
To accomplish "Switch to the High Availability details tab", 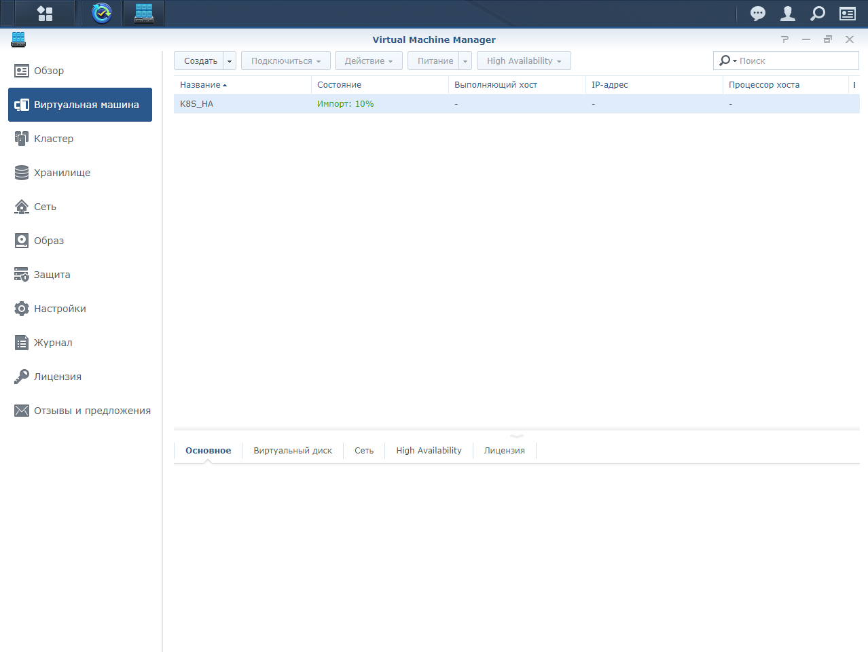I will (429, 451).
